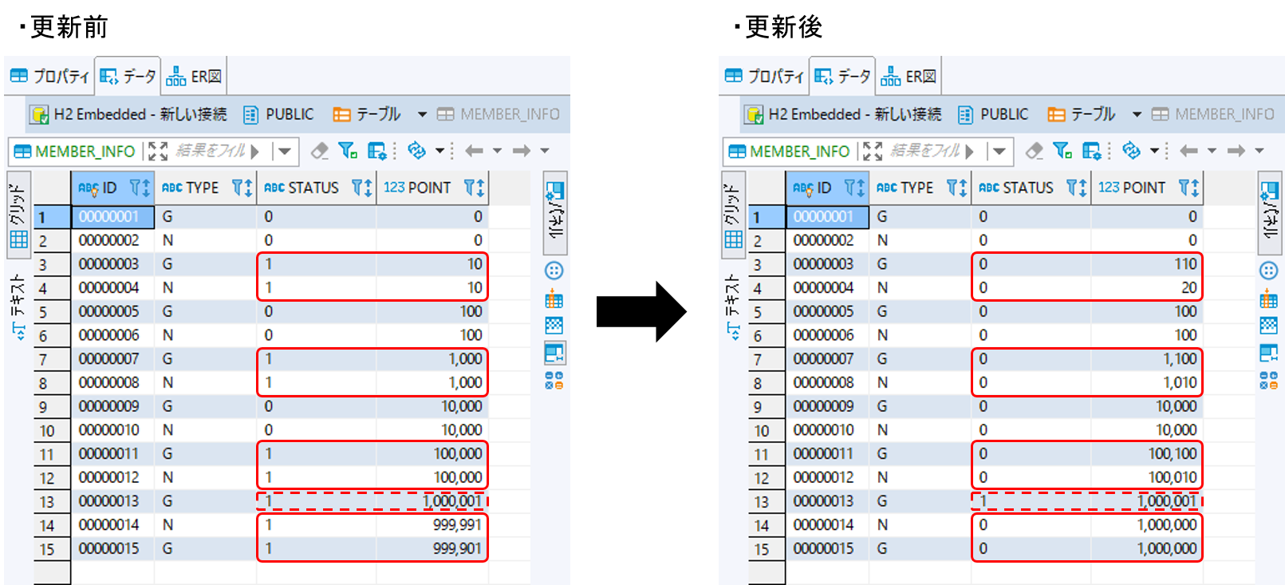Open refresh options dropdown in 更新後 panel
The image size is (1285, 585).
[x=1154, y=151]
